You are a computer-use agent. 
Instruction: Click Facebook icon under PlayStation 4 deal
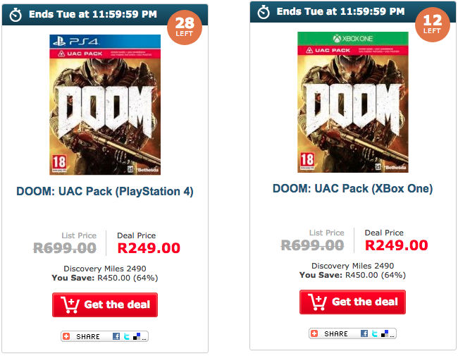[x=116, y=336]
